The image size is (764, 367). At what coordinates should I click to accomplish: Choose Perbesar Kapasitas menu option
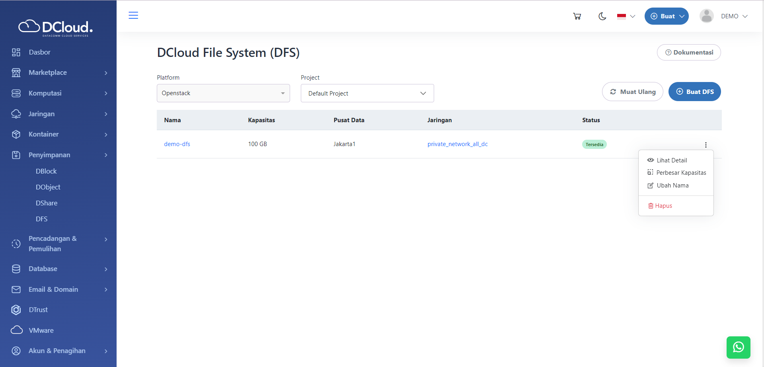(x=681, y=173)
